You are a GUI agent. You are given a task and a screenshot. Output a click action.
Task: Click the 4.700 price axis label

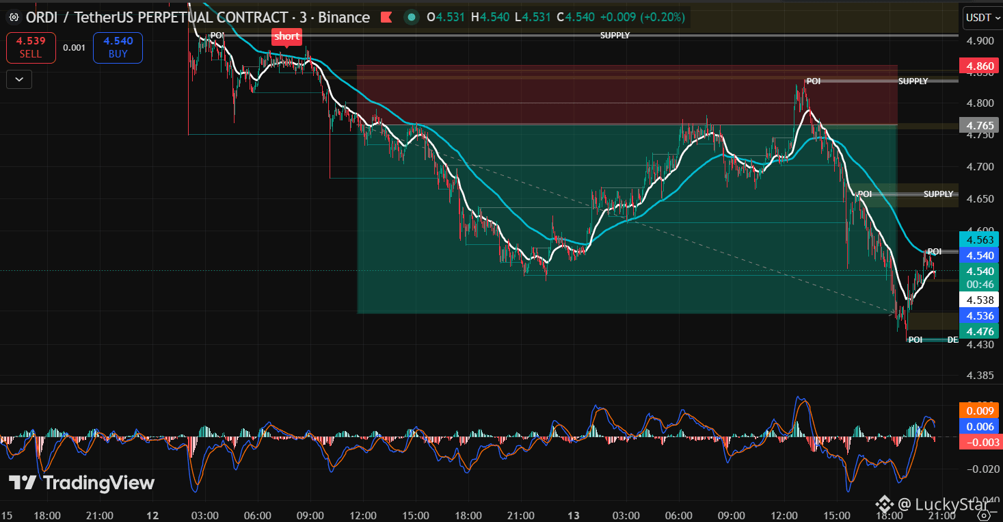(980, 166)
